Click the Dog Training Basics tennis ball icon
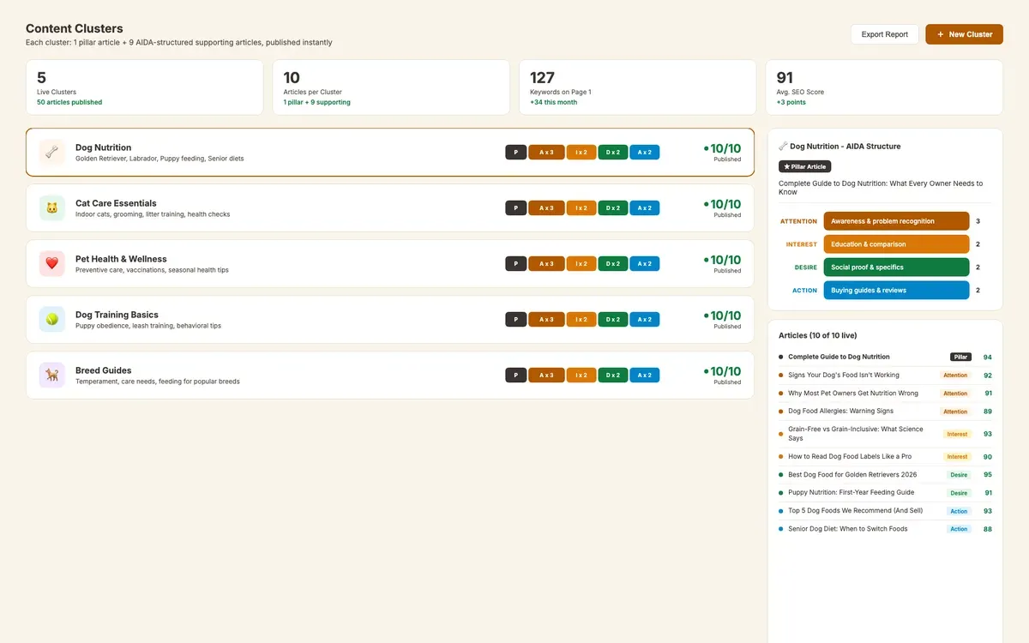Screen dimensions: 1029x643 click(51, 320)
